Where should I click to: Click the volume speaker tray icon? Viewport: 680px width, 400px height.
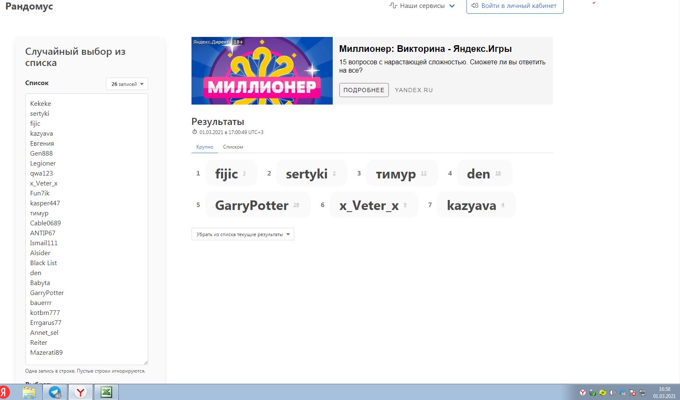coord(612,393)
